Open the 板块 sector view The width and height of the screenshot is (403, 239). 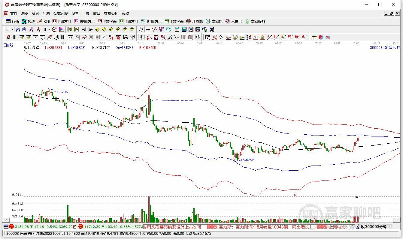pos(28,21)
